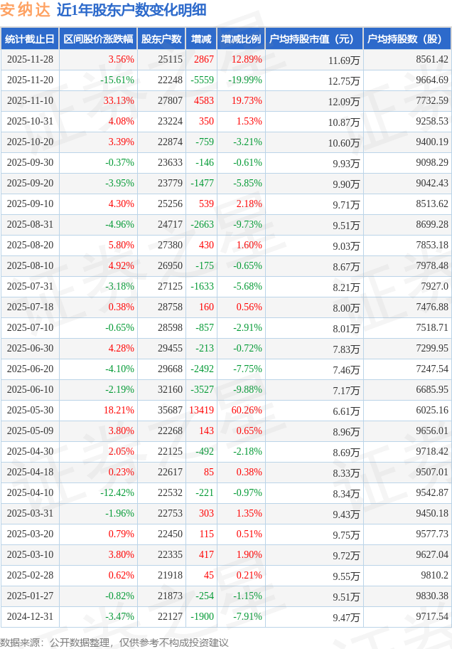Click the 户均持股市值（元） header

pos(313,39)
